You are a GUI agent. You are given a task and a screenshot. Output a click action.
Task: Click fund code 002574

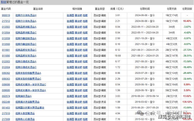pos(6,96)
